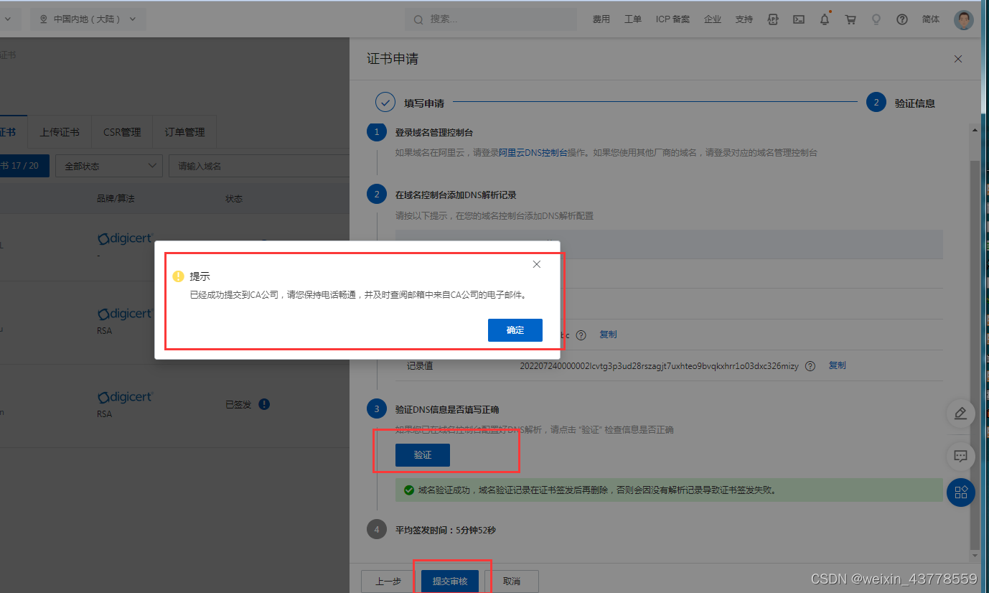Viewport: 989px width, 593px height.
Task: Open the 阿里云DNS控制台 link
Action: pyautogui.click(x=533, y=153)
